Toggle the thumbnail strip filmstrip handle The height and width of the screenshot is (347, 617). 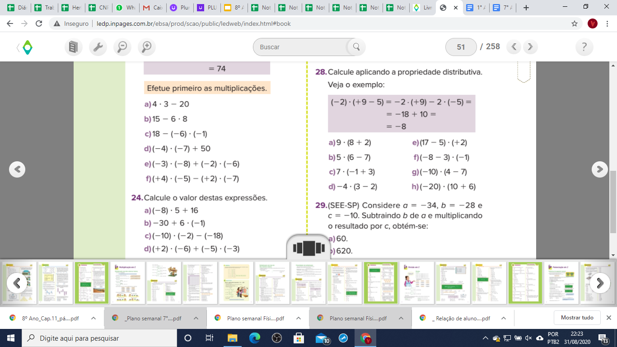click(x=308, y=248)
